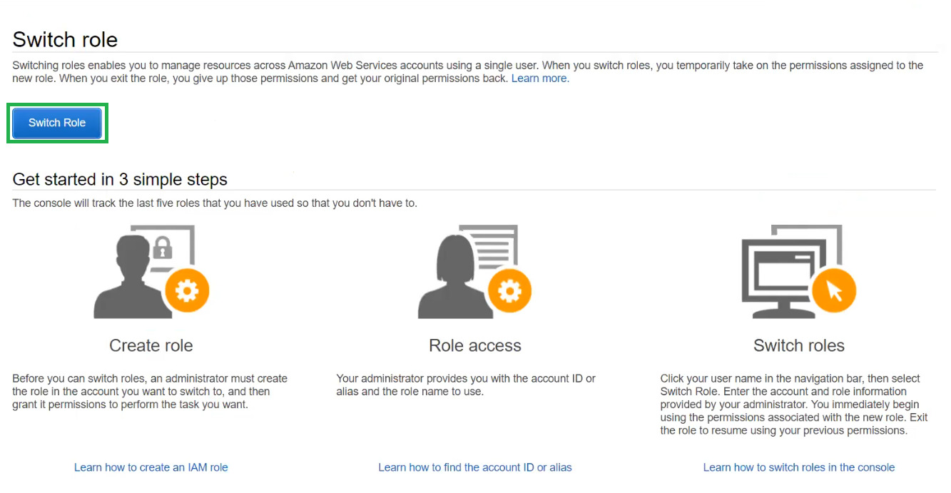Open the Learn more link
The height and width of the screenshot is (493, 951).
tap(539, 78)
